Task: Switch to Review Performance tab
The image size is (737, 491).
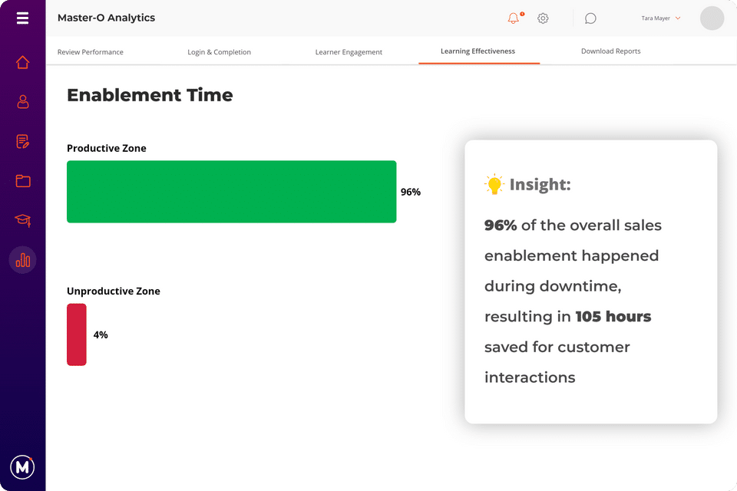Action: pyautogui.click(x=91, y=52)
